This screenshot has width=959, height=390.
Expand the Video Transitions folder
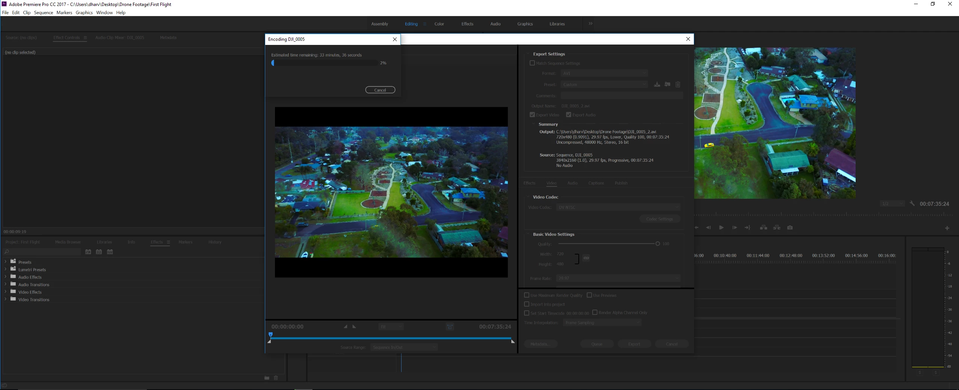[x=5, y=299]
